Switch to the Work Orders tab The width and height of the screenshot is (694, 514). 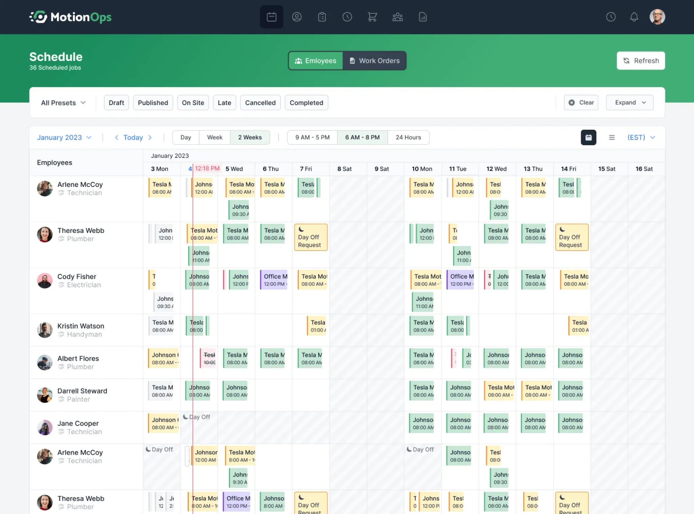coord(374,61)
